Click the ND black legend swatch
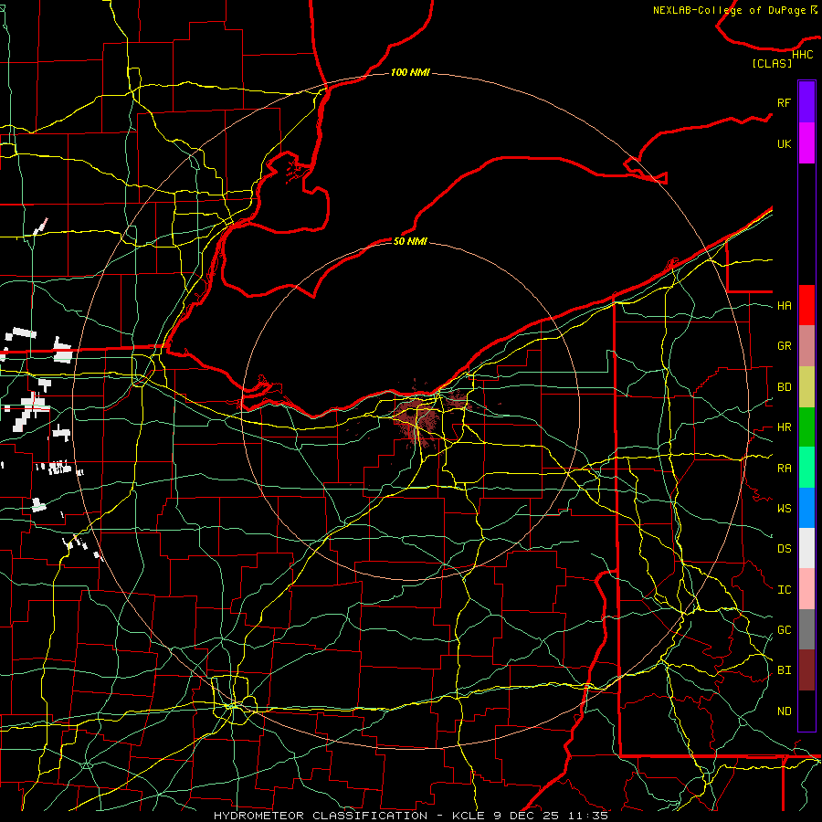 pos(806,711)
